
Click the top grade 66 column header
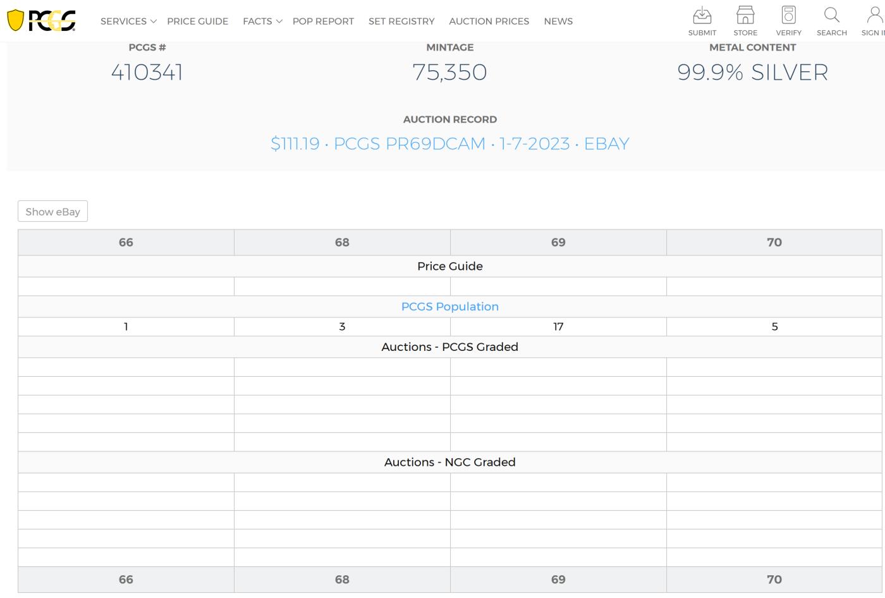126,243
